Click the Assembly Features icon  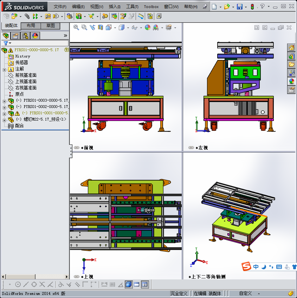point(79,16)
